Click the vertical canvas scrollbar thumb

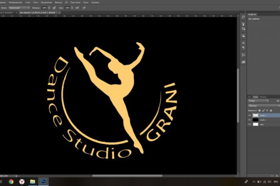coord(238,96)
